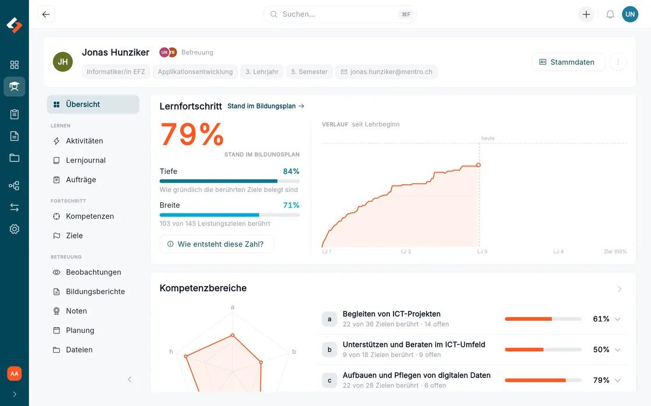The width and height of the screenshot is (651, 406).
Task: Open the dashboard grid icon in left rail
Action: [x=14, y=64]
